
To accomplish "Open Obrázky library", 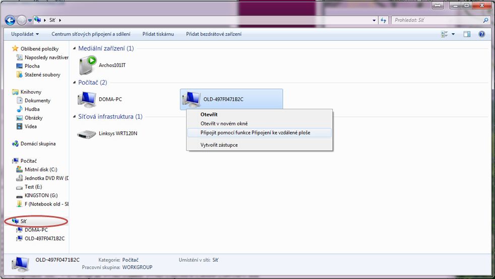I will point(29,118).
